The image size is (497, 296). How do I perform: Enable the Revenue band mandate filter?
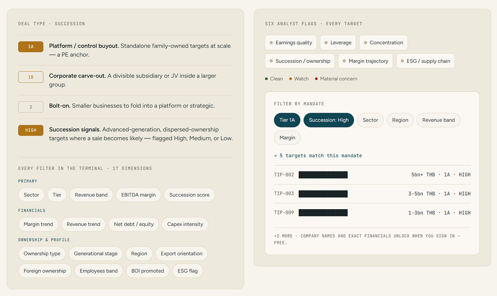tap(439, 120)
